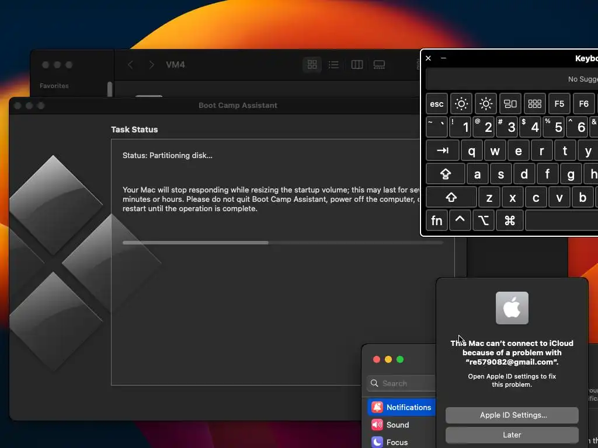Tap the 6 key on Keyboard Viewer
The image size is (598, 448).
click(x=577, y=127)
